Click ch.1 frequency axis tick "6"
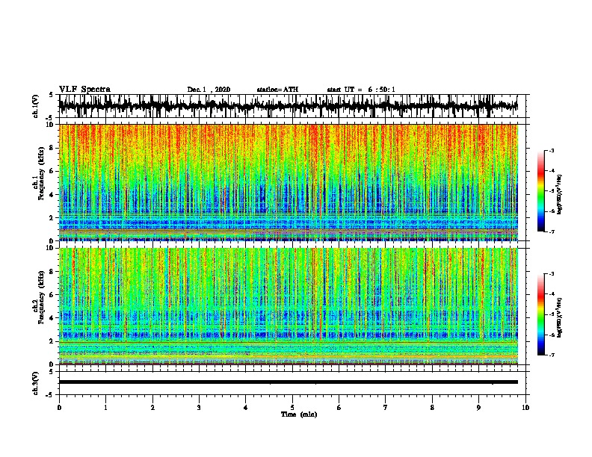592x457 pixels. click(52, 171)
